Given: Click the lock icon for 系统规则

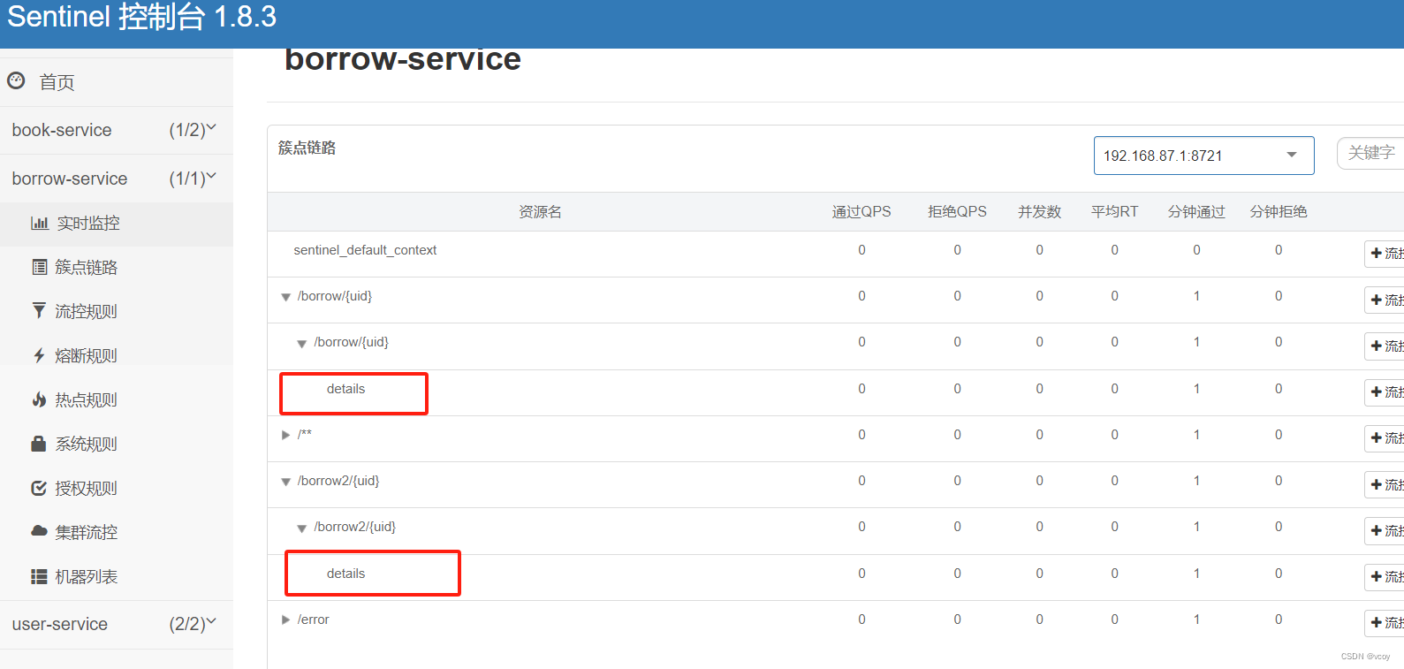Looking at the screenshot, I should pyautogui.click(x=39, y=444).
